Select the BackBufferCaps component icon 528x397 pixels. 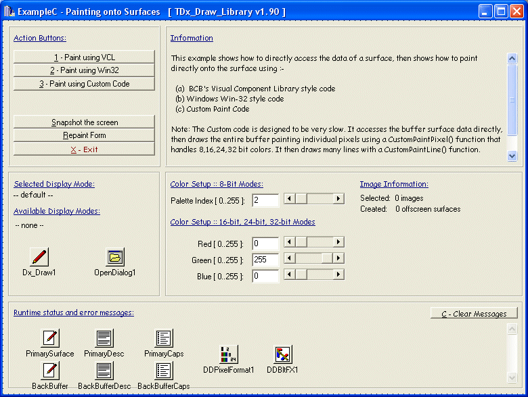164,371
